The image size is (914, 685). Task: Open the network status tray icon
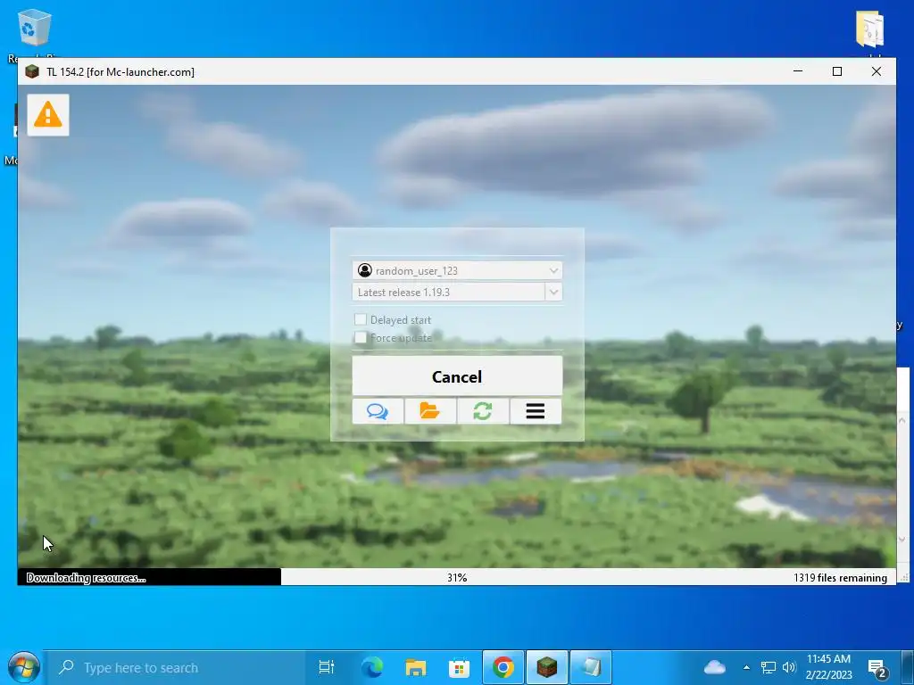pyautogui.click(x=769, y=667)
